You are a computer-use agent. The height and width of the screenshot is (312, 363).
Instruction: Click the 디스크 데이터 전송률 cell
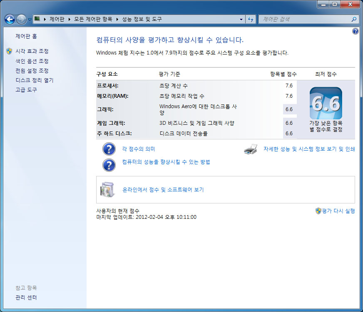point(183,134)
